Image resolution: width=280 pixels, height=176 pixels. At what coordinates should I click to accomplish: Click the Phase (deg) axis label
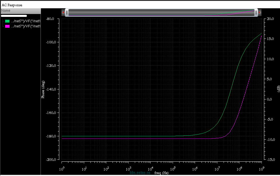click(x=43, y=89)
